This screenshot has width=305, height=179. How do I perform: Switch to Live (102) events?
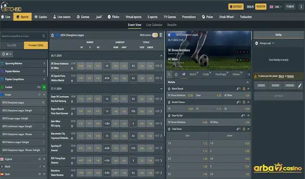(12, 45)
